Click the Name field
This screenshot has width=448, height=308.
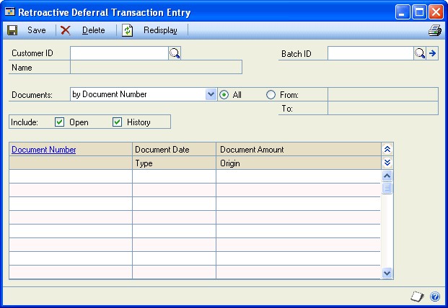click(156, 67)
